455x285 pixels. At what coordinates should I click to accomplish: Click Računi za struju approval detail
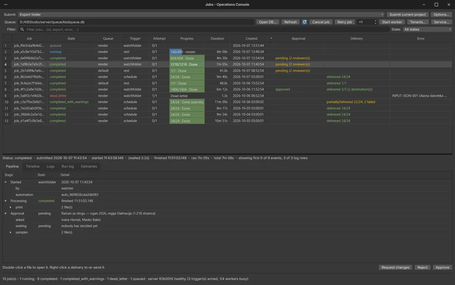point(108,213)
